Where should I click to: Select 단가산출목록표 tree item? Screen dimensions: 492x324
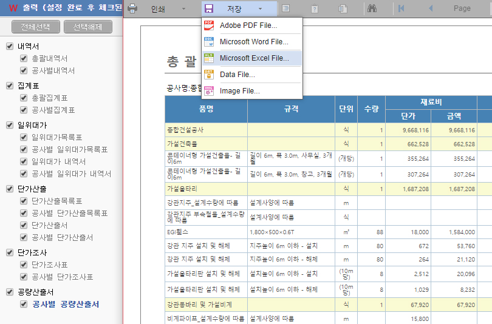pos(57,201)
